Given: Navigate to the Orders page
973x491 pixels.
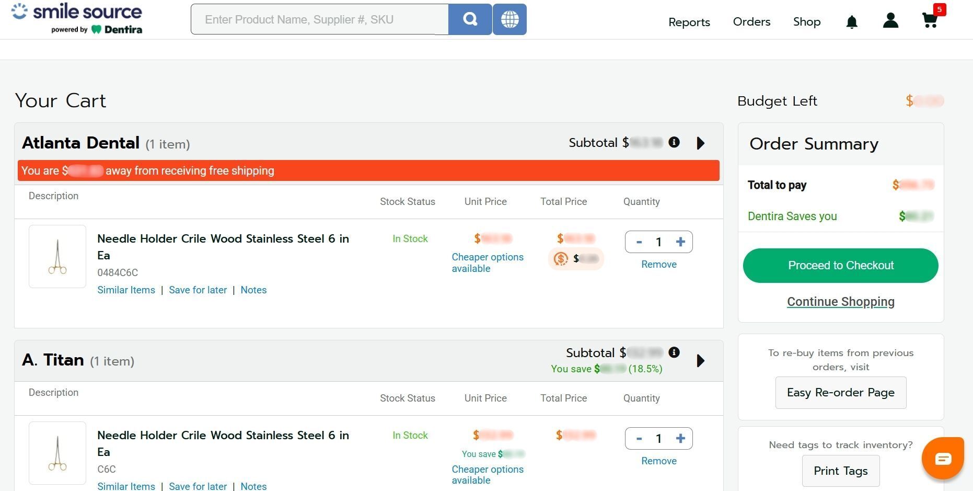Looking at the screenshot, I should (751, 22).
